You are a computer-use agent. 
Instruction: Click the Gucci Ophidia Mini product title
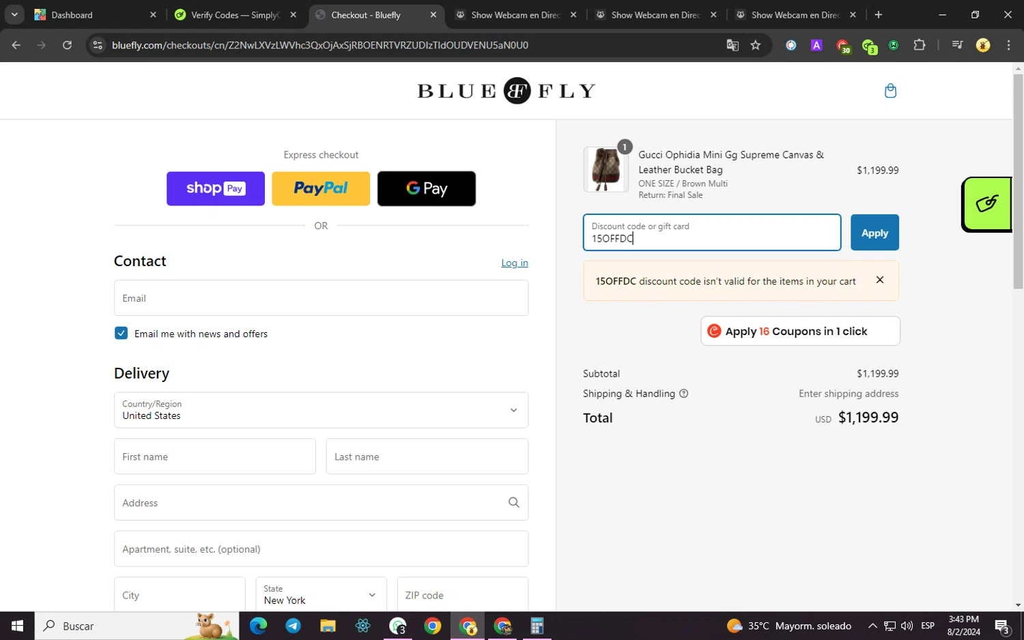tap(730, 162)
